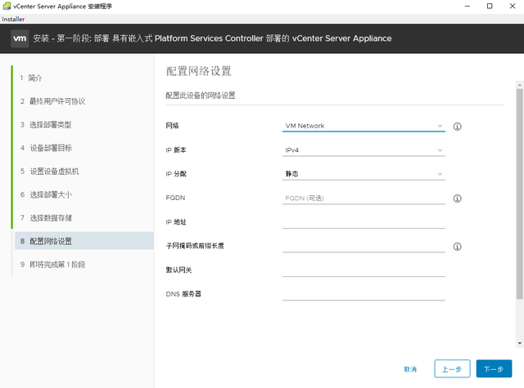Screen dimensions: 524x388
Task: Open the Installer menu
Action: point(13,19)
